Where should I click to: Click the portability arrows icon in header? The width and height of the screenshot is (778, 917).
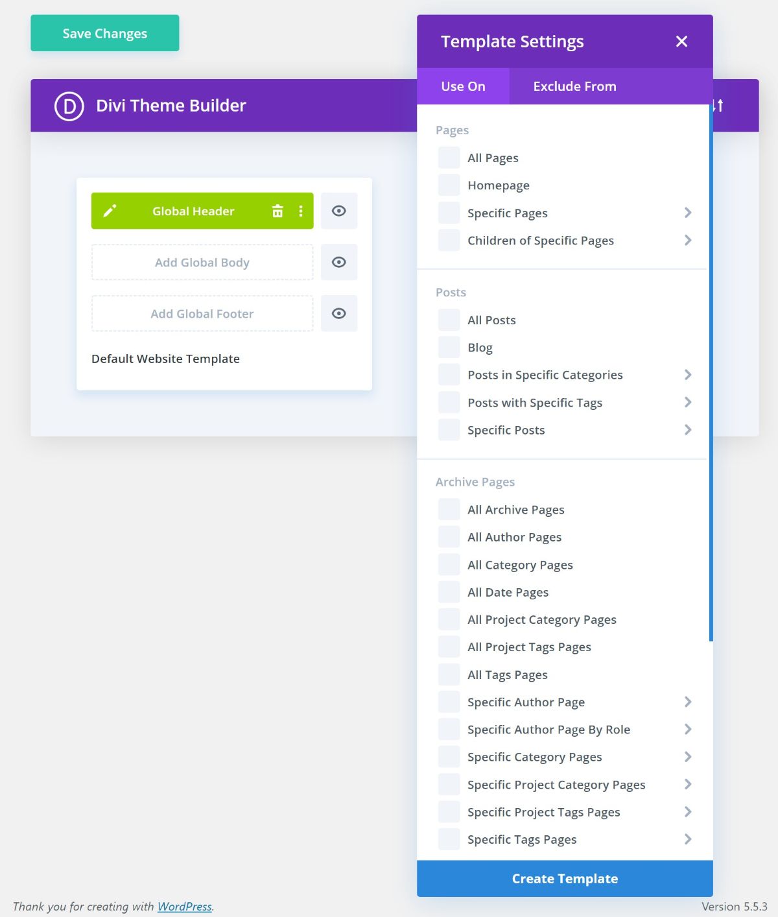719,106
